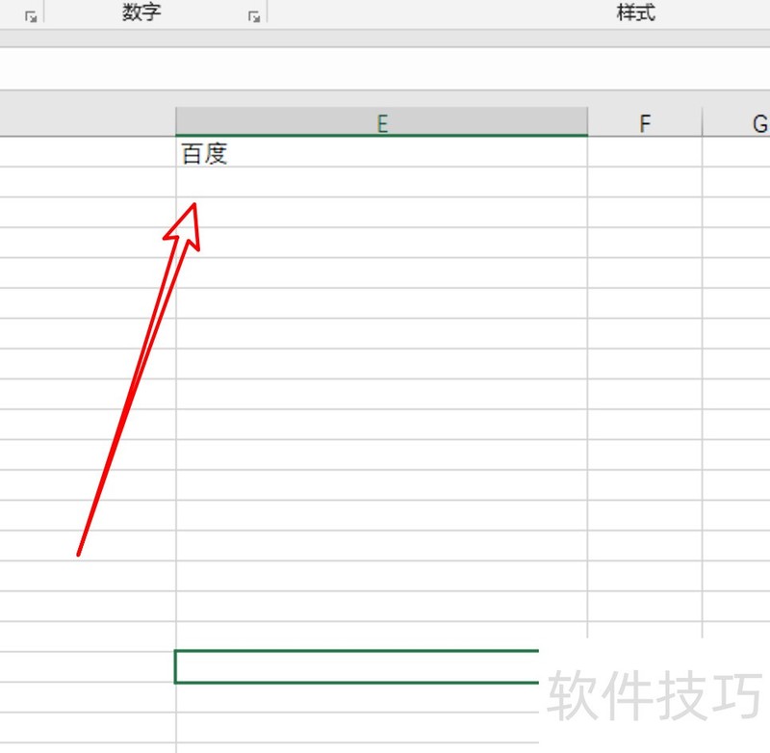This screenshot has width=770, height=753.
Task: Click the dialog launcher right of 数字 label
Action: tap(253, 14)
